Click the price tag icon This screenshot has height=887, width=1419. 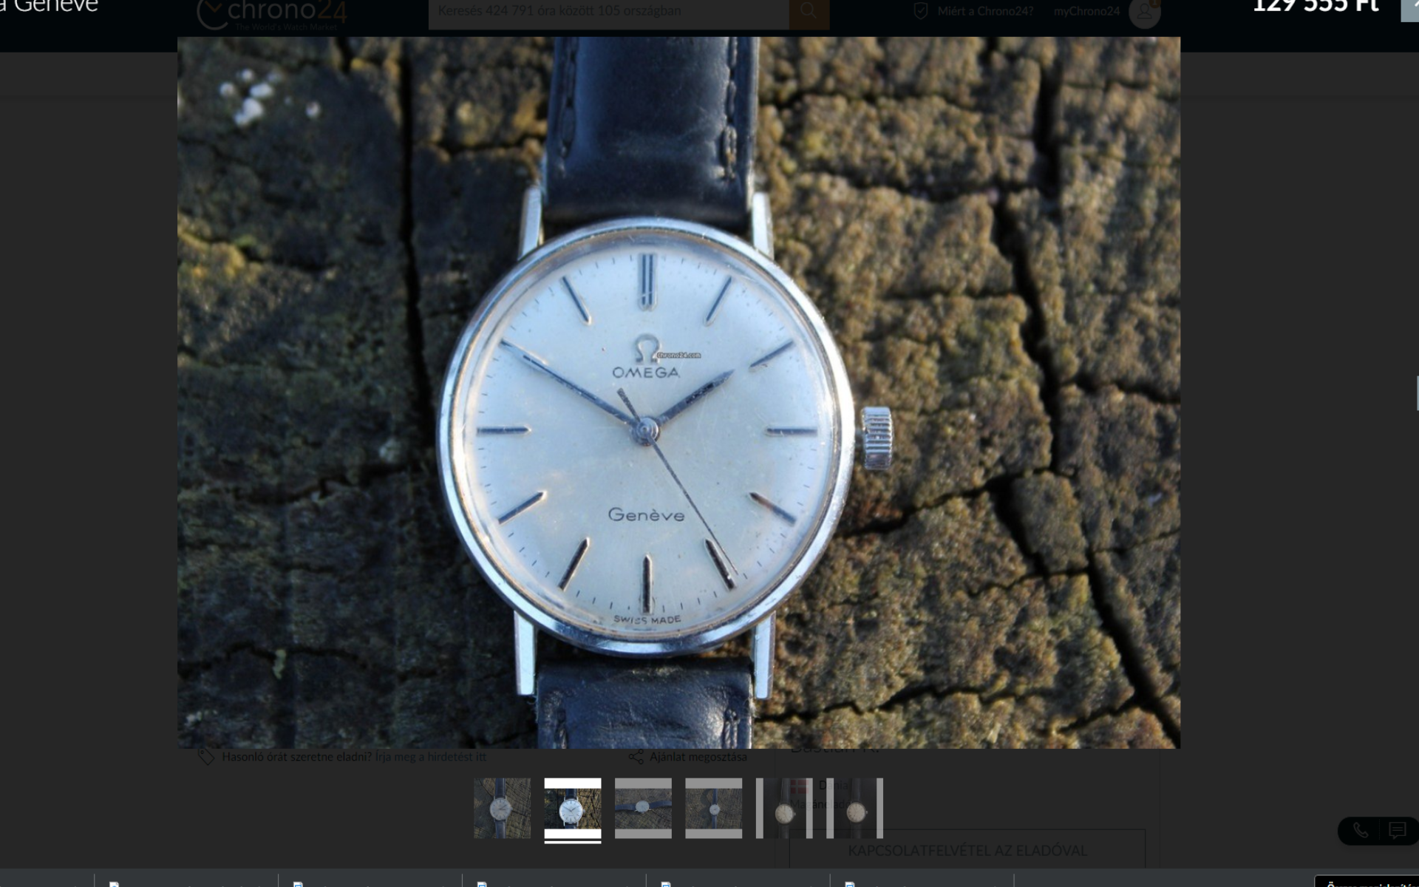[206, 757]
